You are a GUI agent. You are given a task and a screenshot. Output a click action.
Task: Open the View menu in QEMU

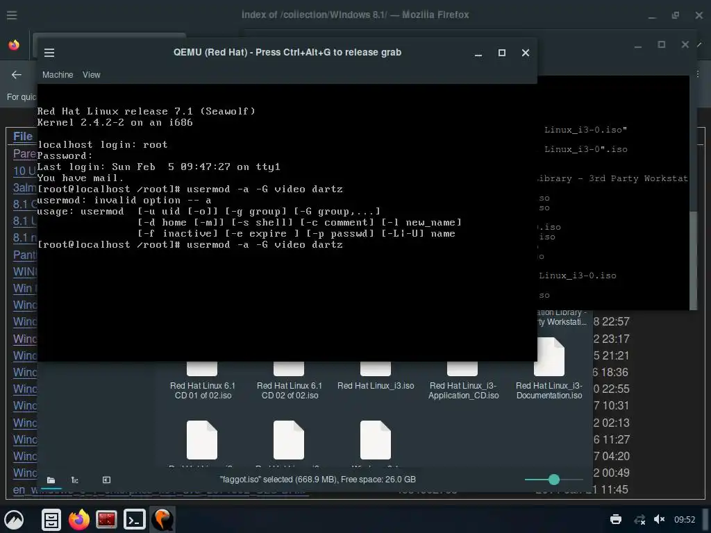coord(91,75)
